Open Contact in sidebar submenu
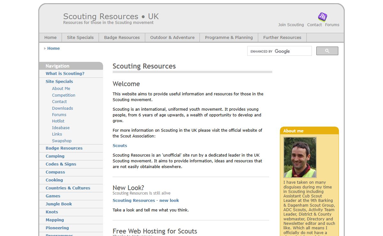Image resolution: width=383 pixels, height=236 pixels. pos(59,102)
